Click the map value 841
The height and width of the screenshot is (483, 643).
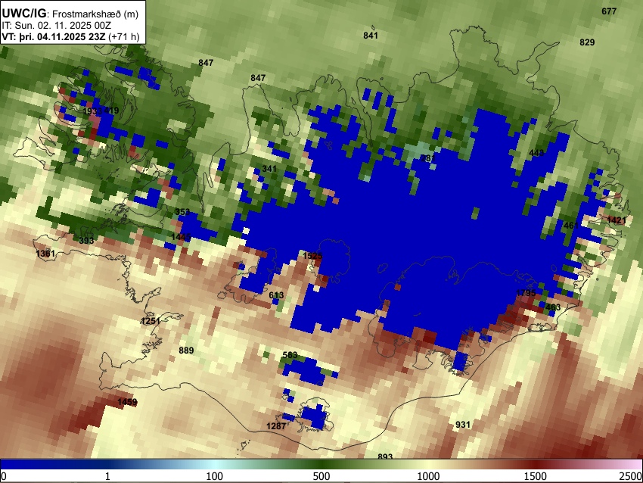371,36
